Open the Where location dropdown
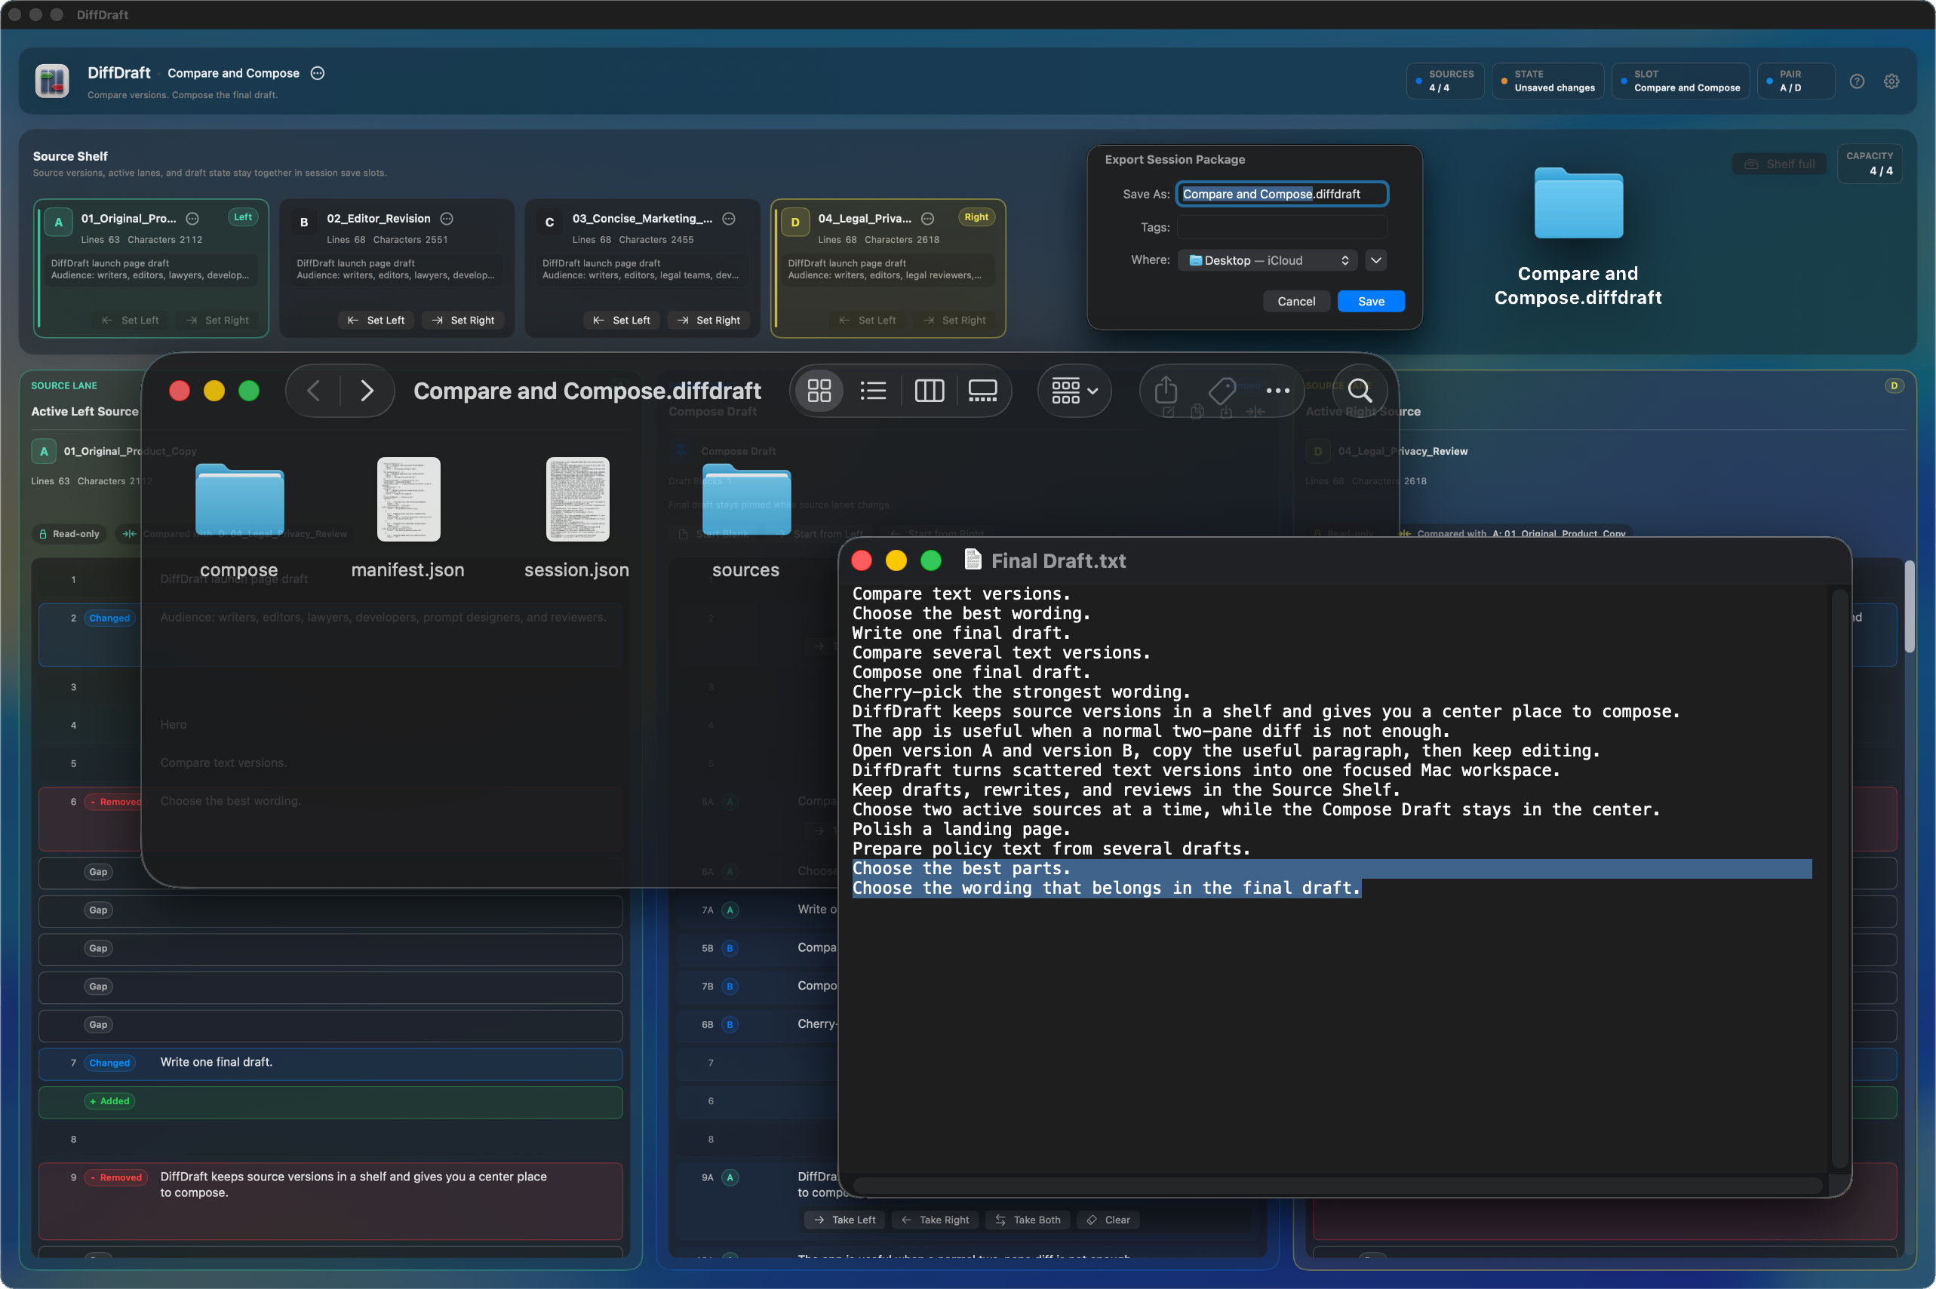1936x1289 pixels. [1269, 261]
